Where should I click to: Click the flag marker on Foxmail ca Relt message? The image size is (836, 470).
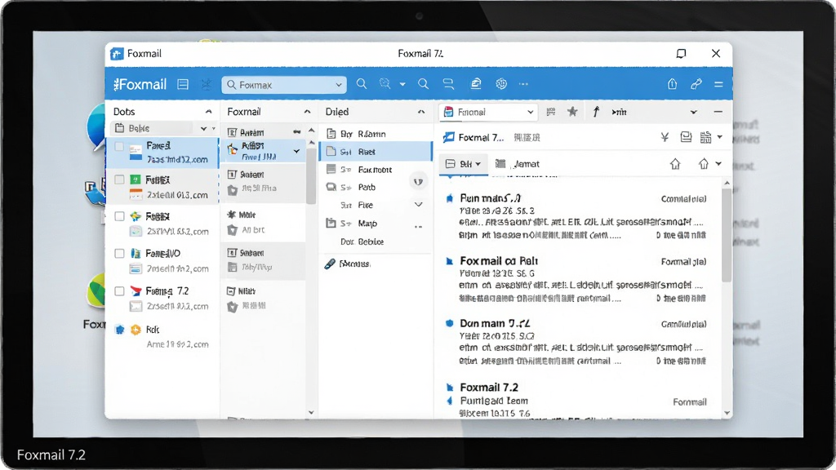pyautogui.click(x=450, y=261)
